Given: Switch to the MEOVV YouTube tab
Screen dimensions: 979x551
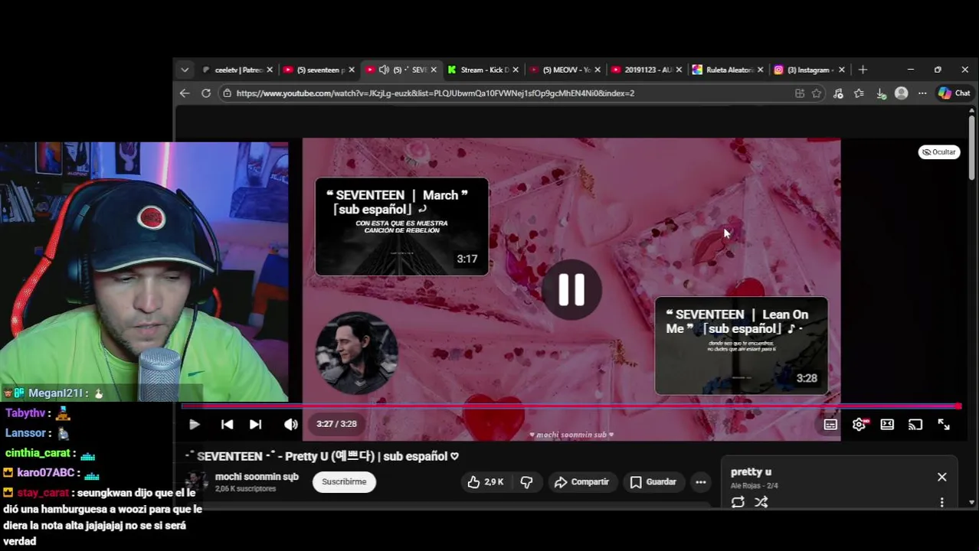Looking at the screenshot, I should point(565,70).
